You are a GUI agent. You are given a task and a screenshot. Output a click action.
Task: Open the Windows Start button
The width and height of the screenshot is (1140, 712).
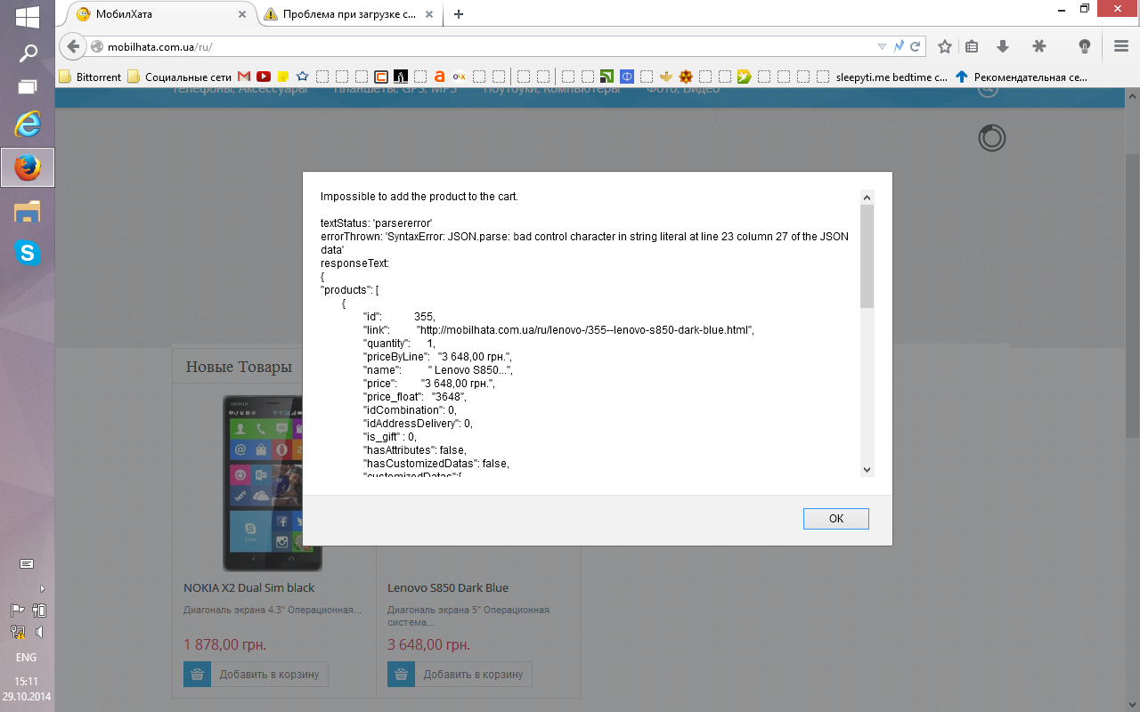28,16
